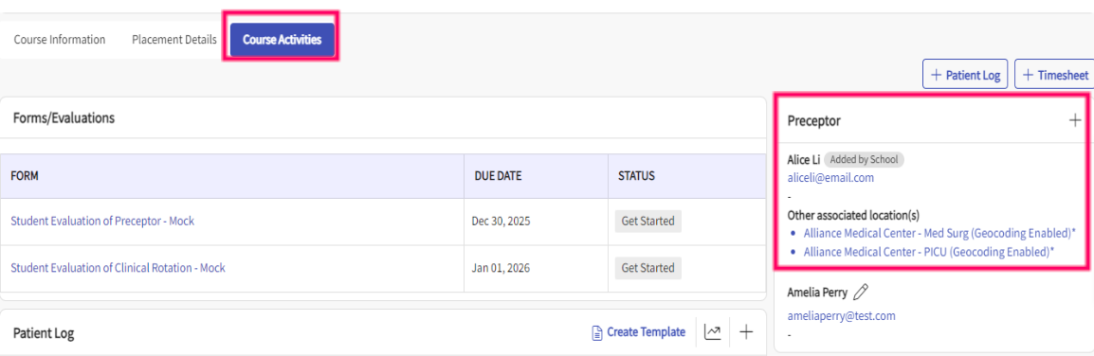1094x356 pixels.
Task: Select the Course Activities tab
Action: click(x=282, y=40)
